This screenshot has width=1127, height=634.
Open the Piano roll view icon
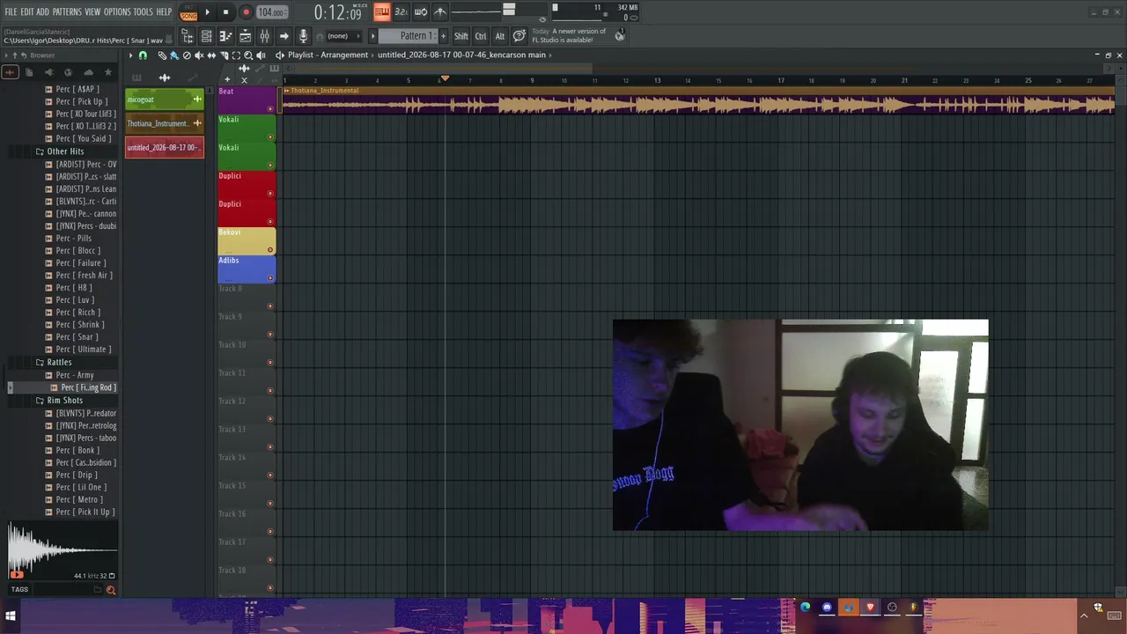pyautogui.click(x=225, y=36)
